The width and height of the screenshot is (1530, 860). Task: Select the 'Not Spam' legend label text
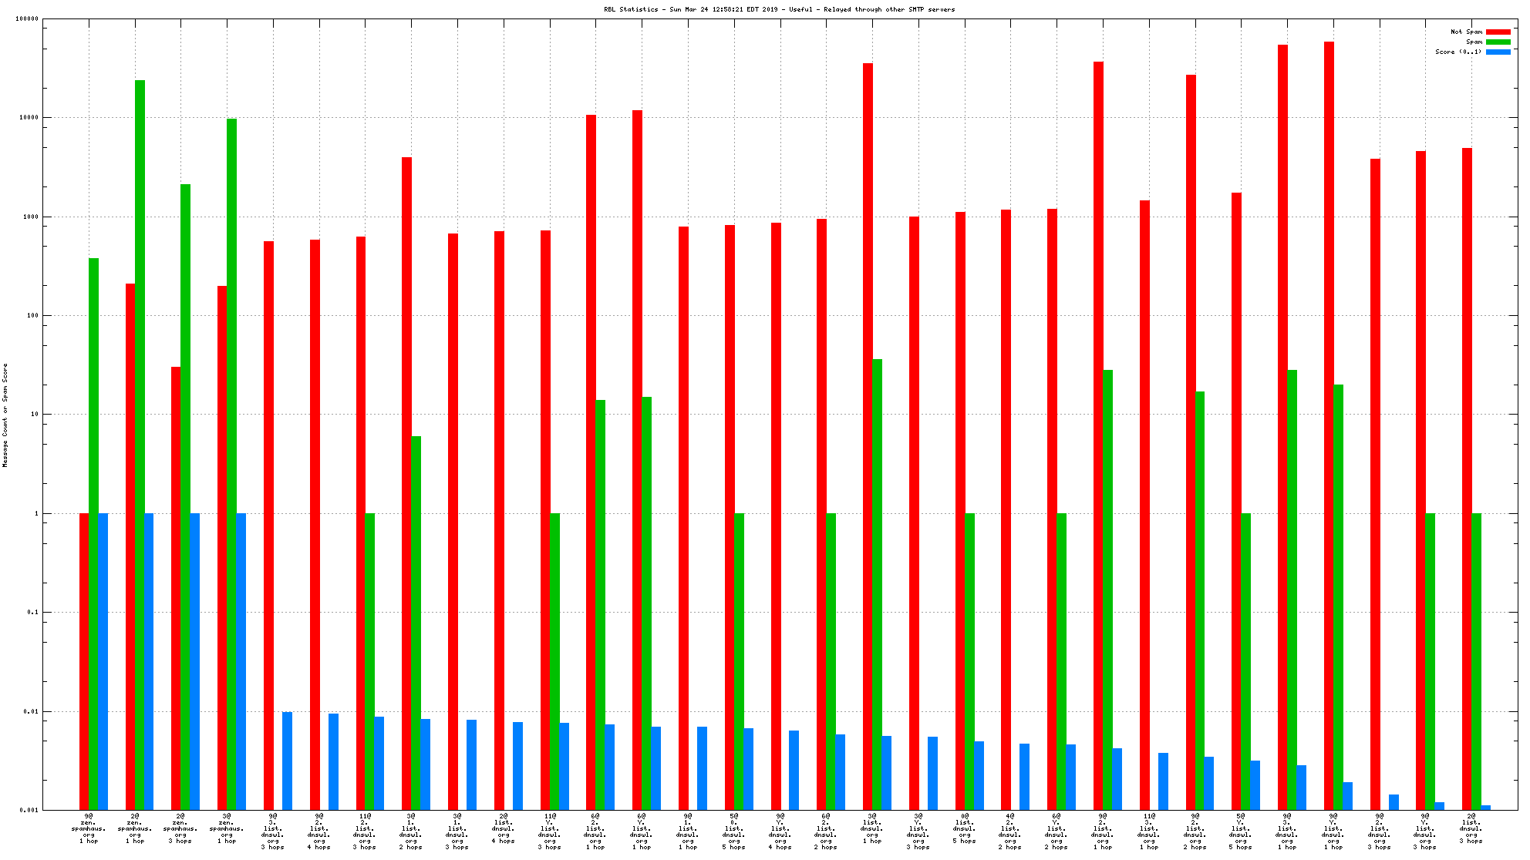pyautogui.click(x=1466, y=32)
